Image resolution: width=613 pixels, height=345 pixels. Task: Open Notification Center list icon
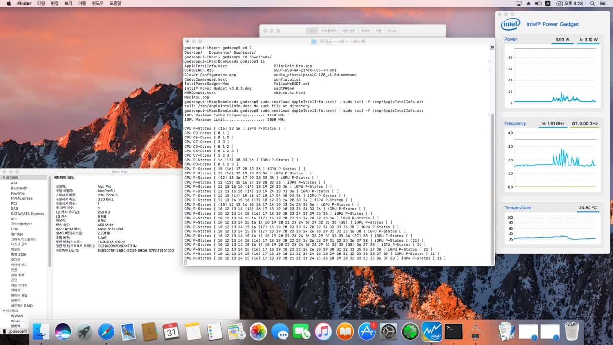pyautogui.click(x=603, y=3)
